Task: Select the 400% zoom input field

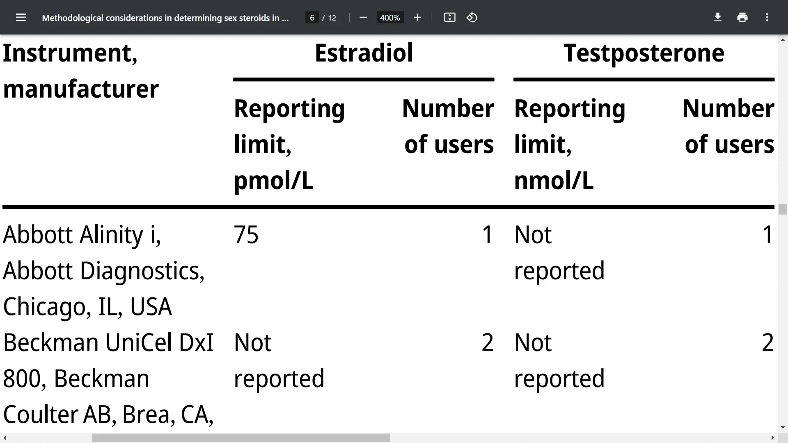Action: (x=389, y=18)
